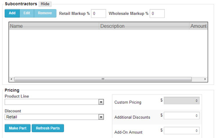Image resolution: width=216 pixels, height=138 pixels.
Task: Click the Remove subcontractor button
Action: tap(45, 13)
